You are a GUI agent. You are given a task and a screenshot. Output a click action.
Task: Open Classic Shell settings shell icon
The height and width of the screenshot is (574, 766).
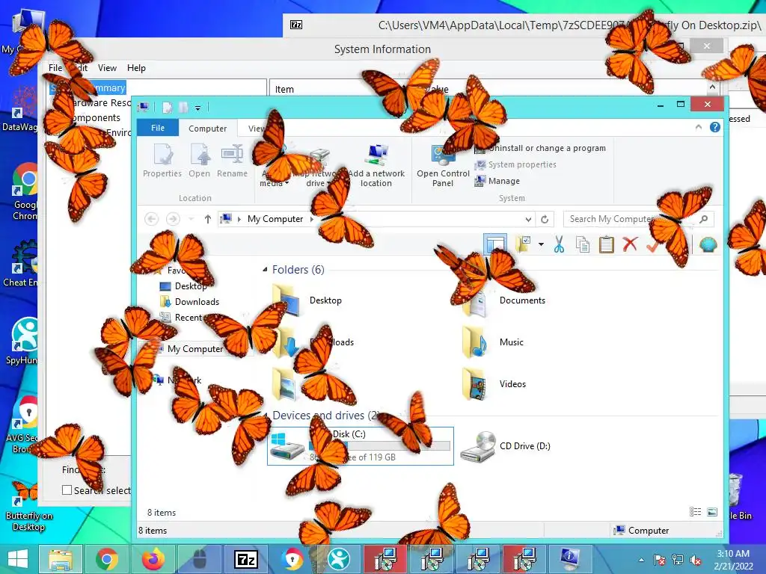(708, 244)
